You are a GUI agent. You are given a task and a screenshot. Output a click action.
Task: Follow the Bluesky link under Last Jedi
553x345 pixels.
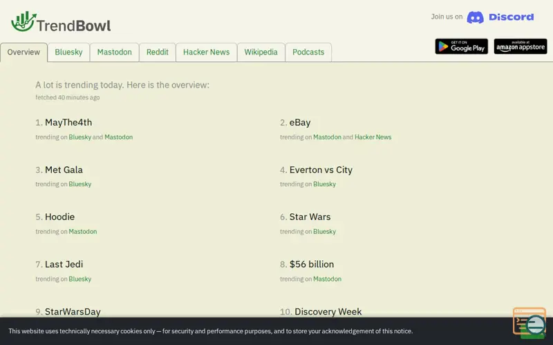pos(79,279)
